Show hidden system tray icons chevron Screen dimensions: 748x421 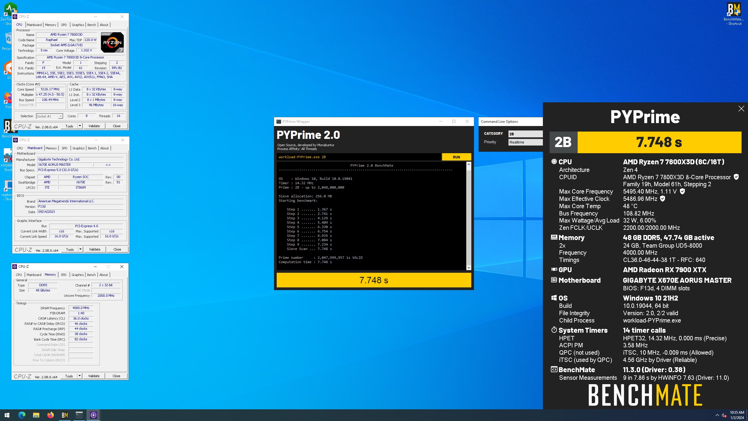point(717,415)
